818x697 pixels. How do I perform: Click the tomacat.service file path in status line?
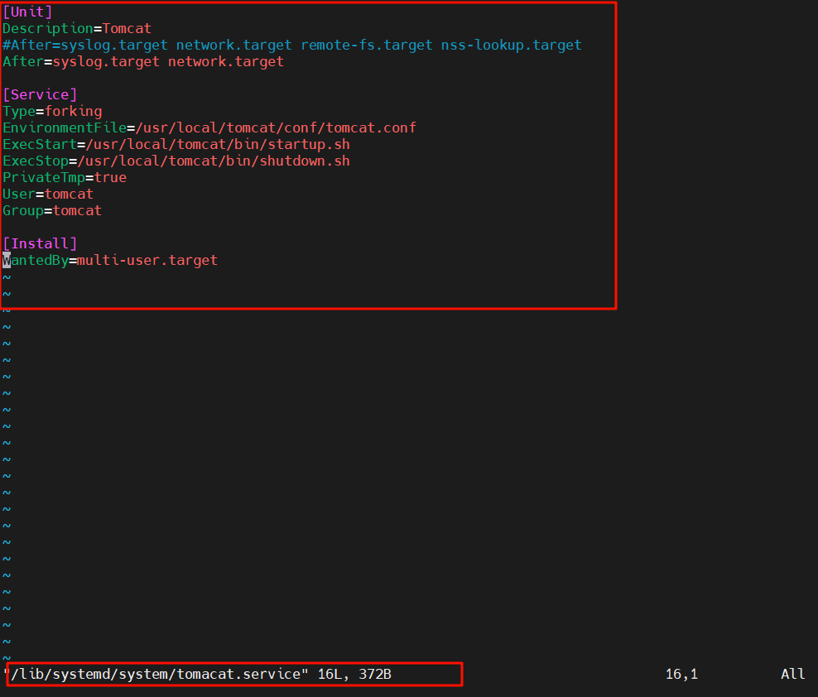coord(156,674)
